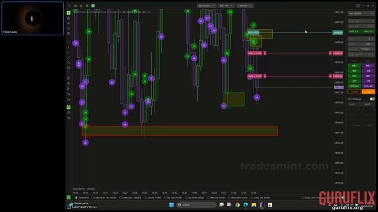The height and width of the screenshot is (212, 378).
Task: Click the teal position P&L label on chart
Action: (x=253, y=32)
